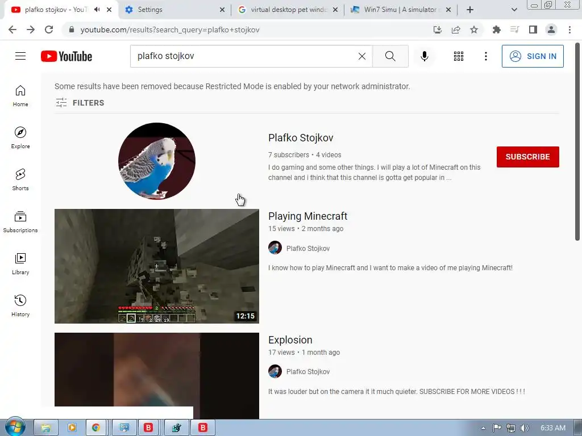This screenshot has height=436, width=582.
Task: Switch to the Win7 Simu tab
Action: (x=401, y=10)
